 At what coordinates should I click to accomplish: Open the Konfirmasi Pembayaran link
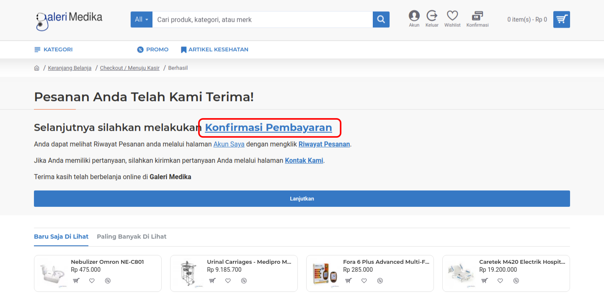268,128
